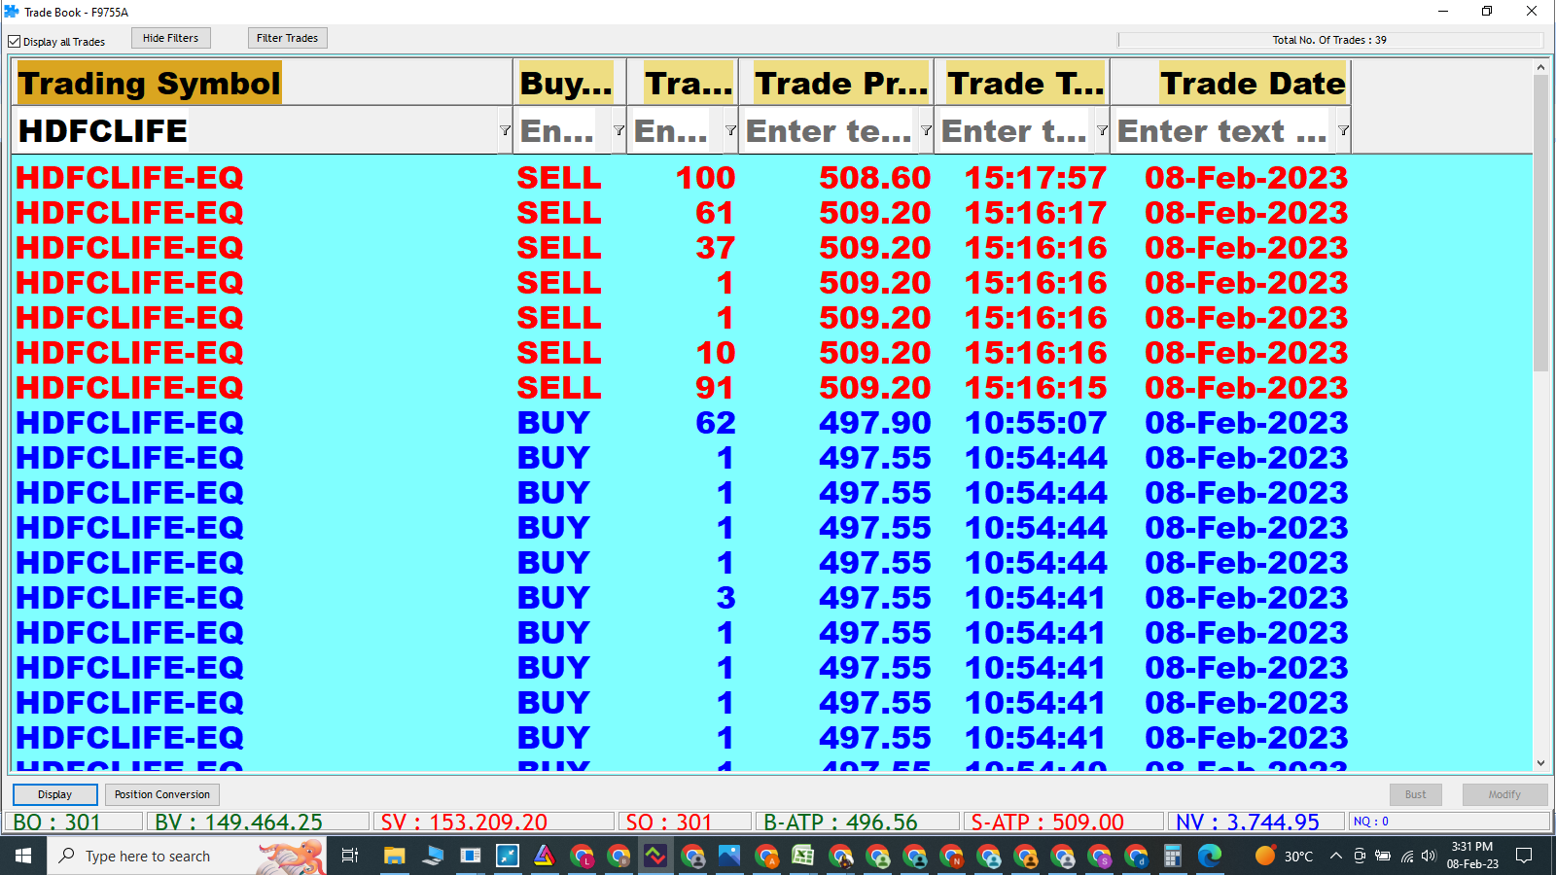Select the BUY 3 trade at 10:54:41

pyautogui.click(x=682, y=598)
